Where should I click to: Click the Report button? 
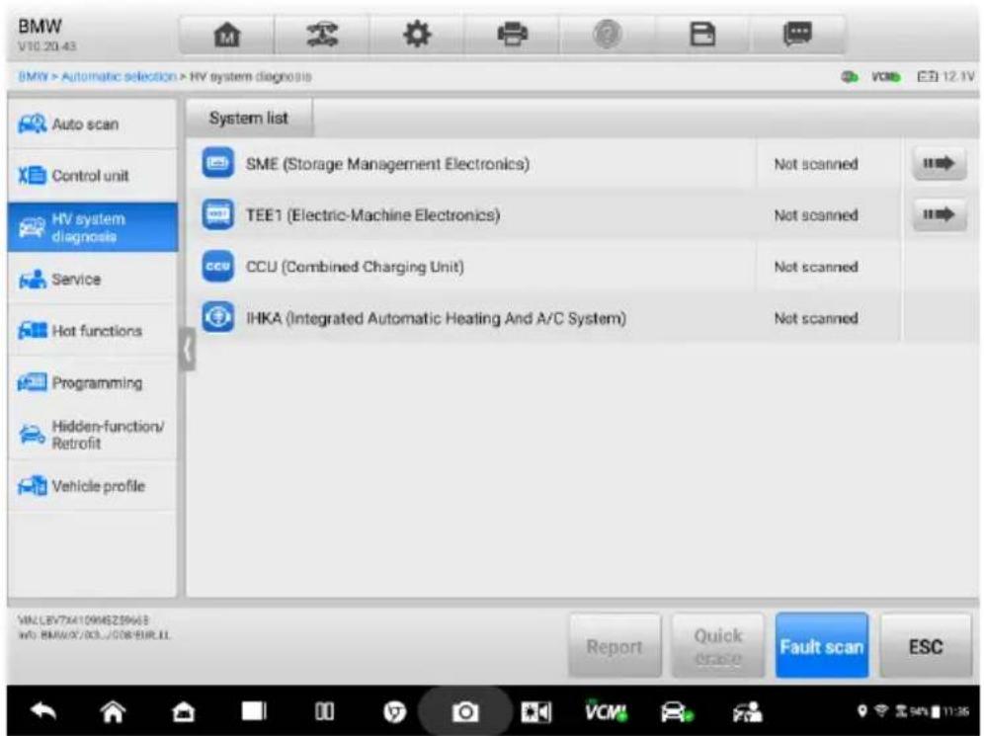[615, 646]
